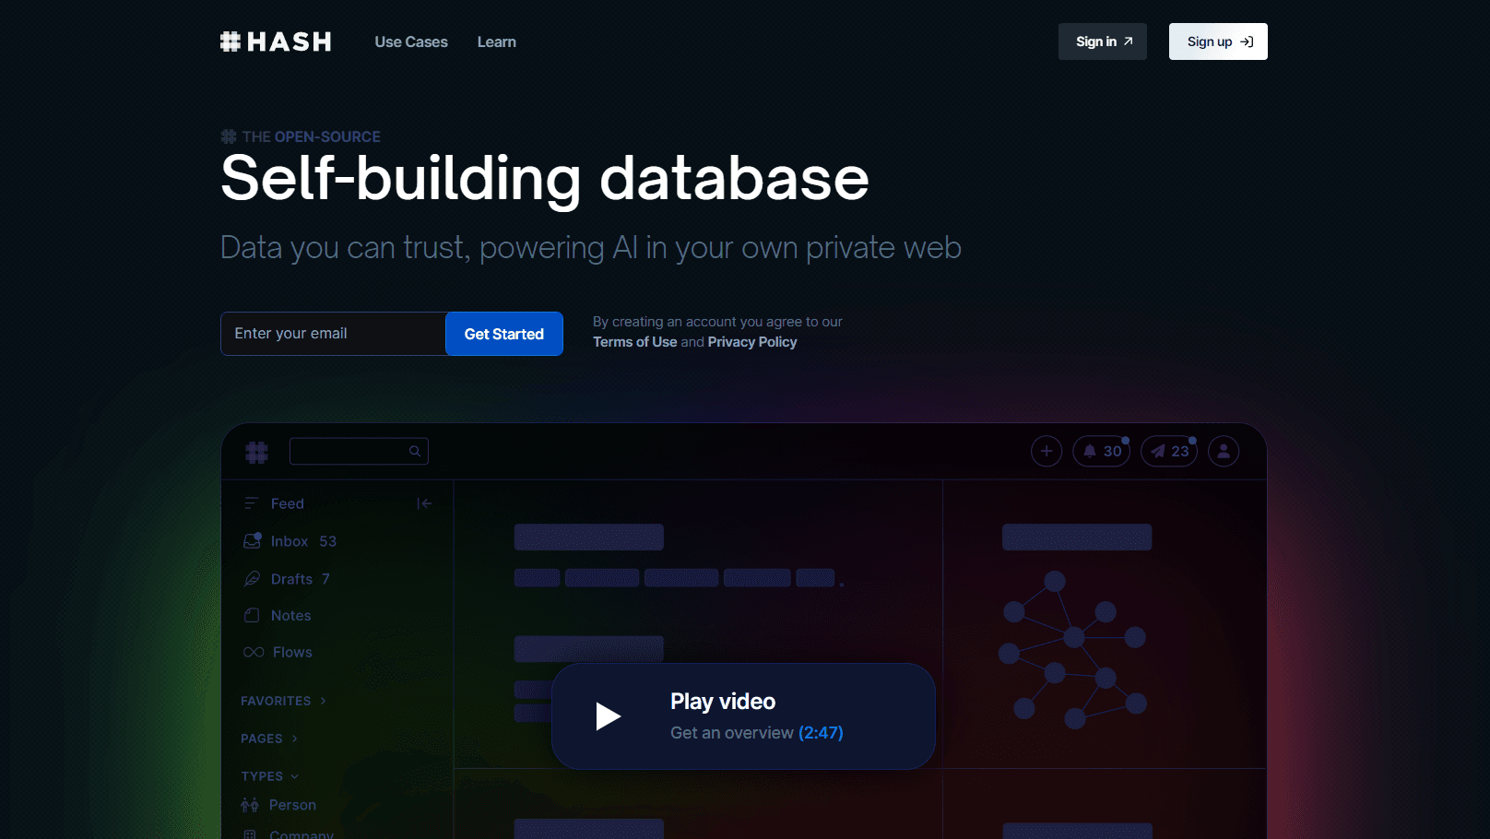Collapse the TYPES section

pyautogui.click(x=270, y=776)
